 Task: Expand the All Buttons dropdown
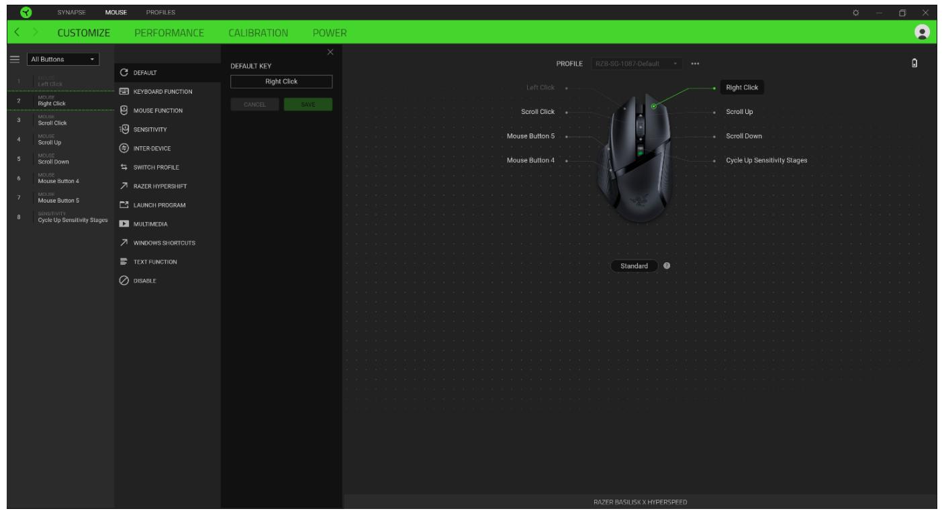click(62, 59)
